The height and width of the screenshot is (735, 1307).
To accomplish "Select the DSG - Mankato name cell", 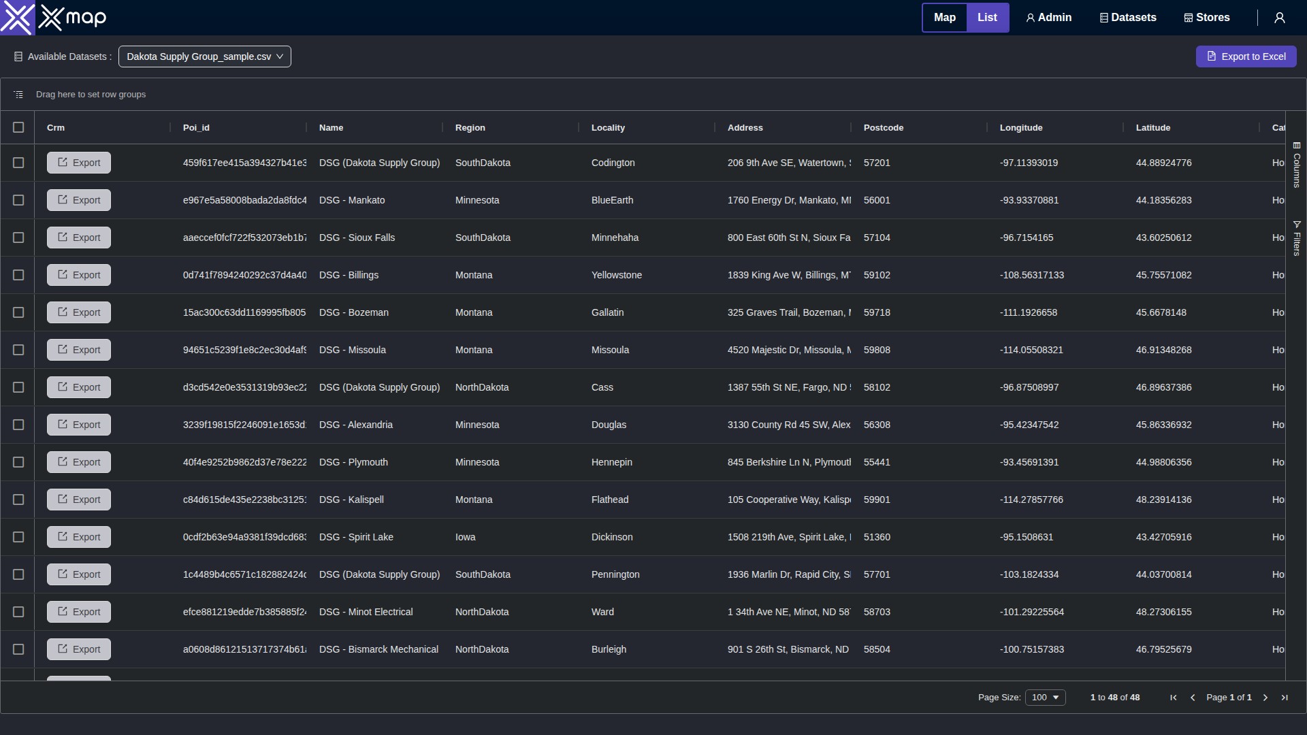I will [x=374, y=200].
